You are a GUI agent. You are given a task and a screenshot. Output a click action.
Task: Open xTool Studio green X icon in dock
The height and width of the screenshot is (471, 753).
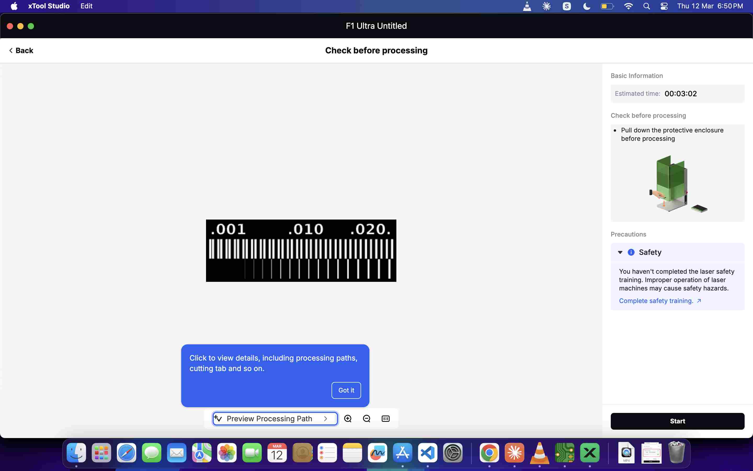(x=590, y=452)
